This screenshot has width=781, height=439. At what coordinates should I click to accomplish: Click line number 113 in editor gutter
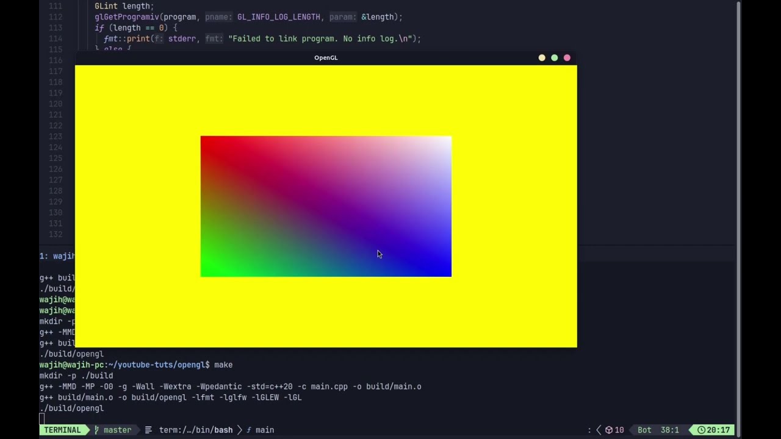[x=55, y=28]
